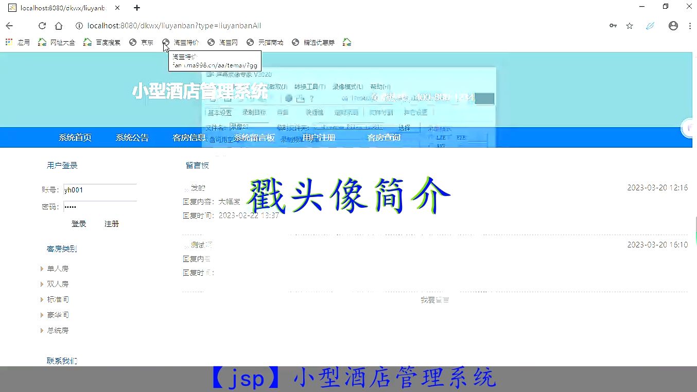Image resolution: width=697 pixels, height=392 pixels.
Task: Expand the 双人房 room category
Action: [x=58, y=284]
